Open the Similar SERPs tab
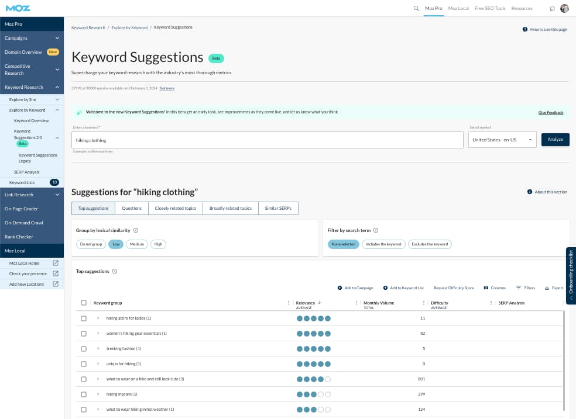The image size is (576, 419). pyautogui.click(x=278, y=208)
